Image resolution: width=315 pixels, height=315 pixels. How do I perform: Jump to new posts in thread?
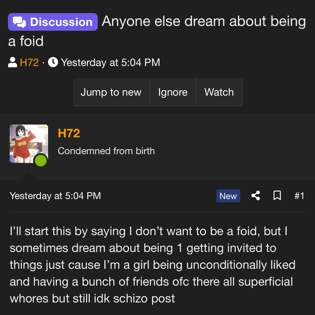[x=111, y=92]
